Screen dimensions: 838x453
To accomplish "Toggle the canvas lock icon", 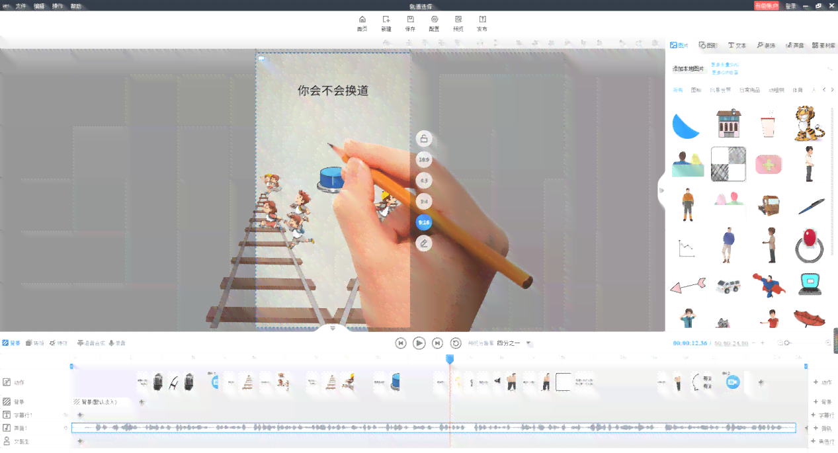I will (424, 138).
